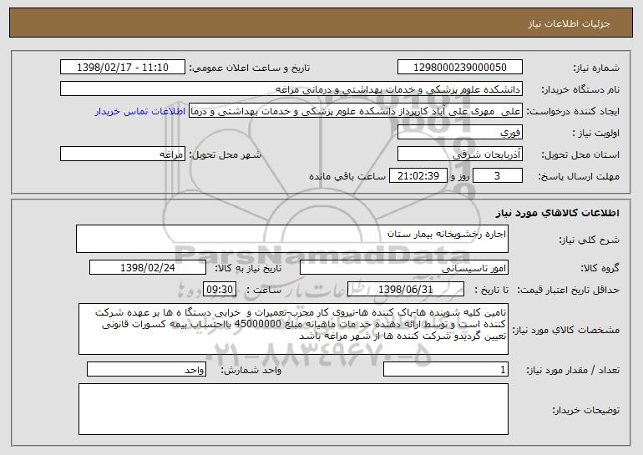Click the delivery province field آذربایجان شرقی

click(459, 154)
